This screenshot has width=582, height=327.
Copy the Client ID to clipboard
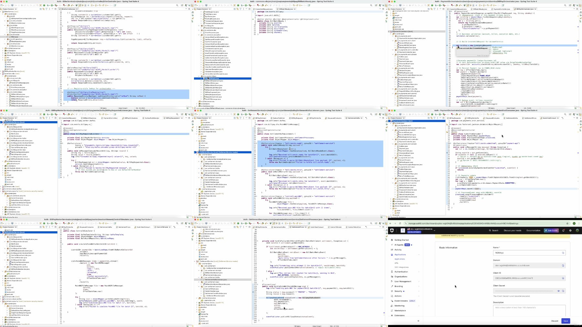pos(563,278)
